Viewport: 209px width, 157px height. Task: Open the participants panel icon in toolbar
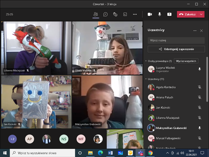click(96, 14)
